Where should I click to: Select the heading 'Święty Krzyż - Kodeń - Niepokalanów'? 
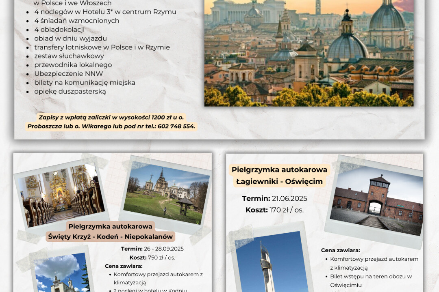[x=110, y=237]
